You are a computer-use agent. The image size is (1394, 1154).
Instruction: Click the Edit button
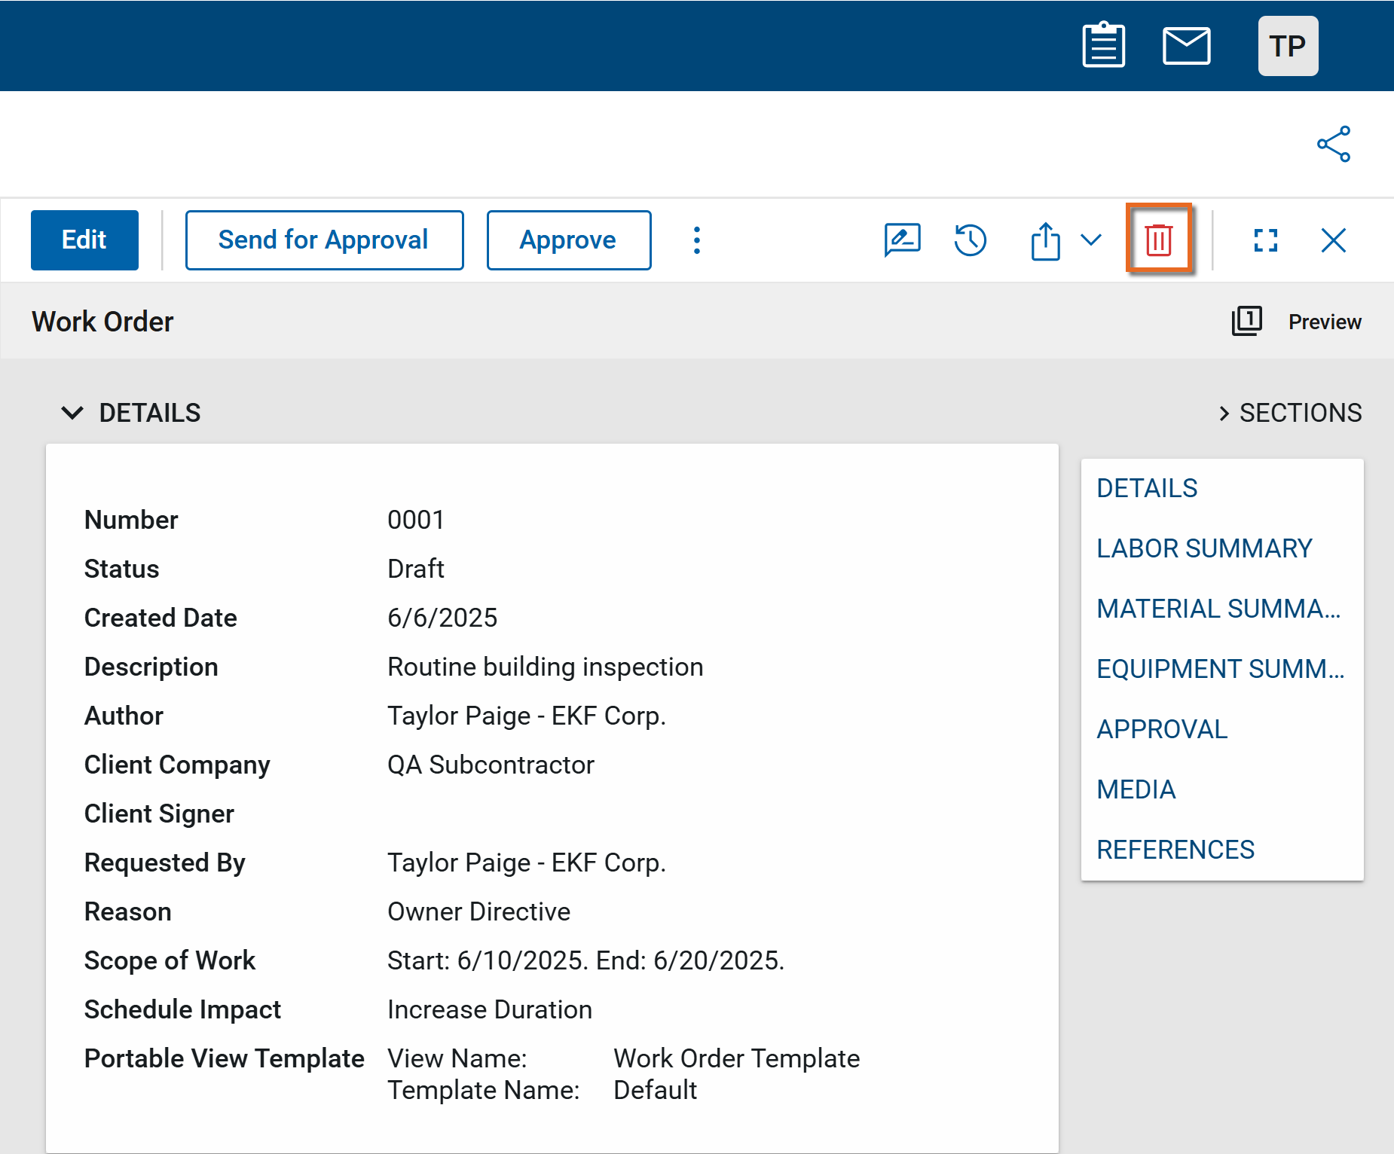pyautogui.click(x=84, y=240)
